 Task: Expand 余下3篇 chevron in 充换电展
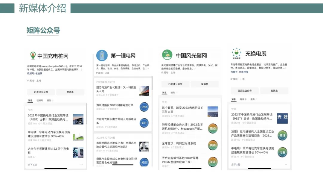point(286,165)
